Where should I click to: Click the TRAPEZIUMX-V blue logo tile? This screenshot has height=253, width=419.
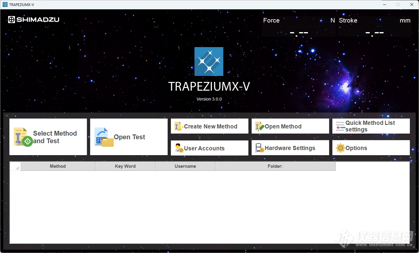tap(209, 62)
